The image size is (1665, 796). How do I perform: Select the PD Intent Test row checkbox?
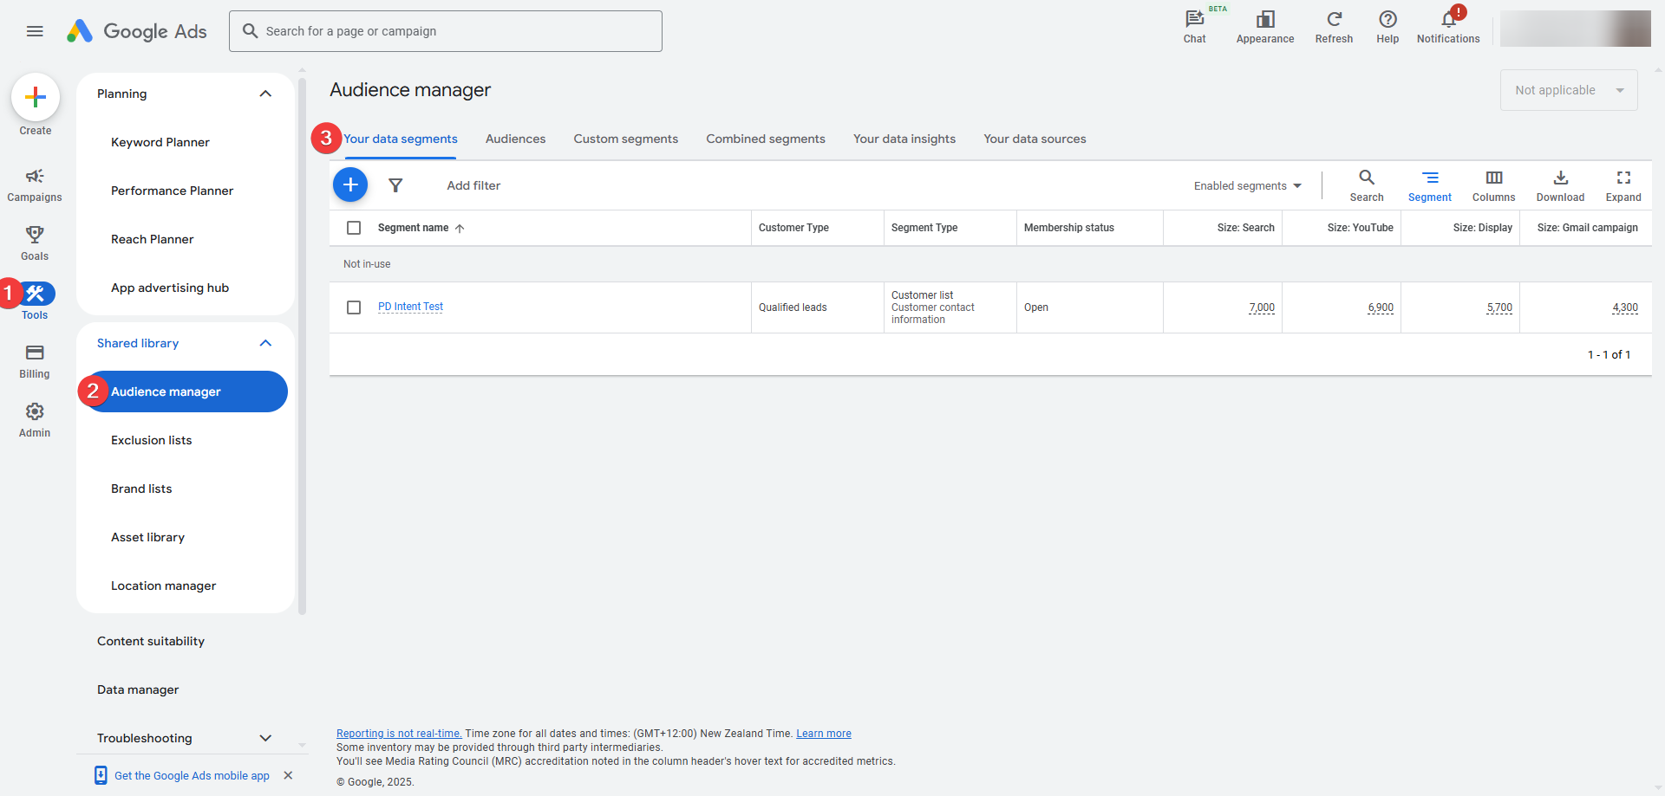coord(354,307)
